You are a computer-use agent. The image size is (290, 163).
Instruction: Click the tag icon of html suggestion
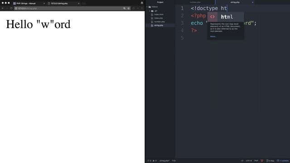pyautogui.click(x=213, y=17)
